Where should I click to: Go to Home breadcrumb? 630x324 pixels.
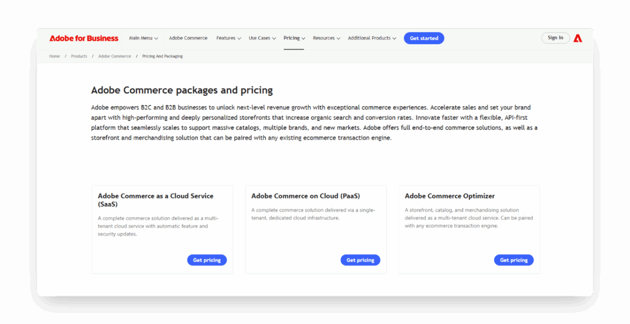click(x=54, y=56)
